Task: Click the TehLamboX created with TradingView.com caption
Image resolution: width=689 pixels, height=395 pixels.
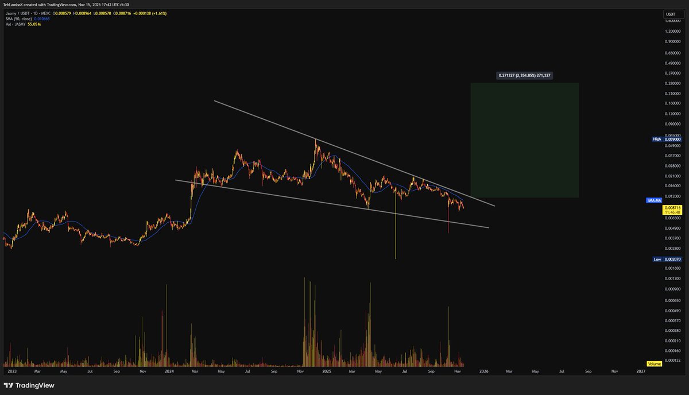Action: 65,5
